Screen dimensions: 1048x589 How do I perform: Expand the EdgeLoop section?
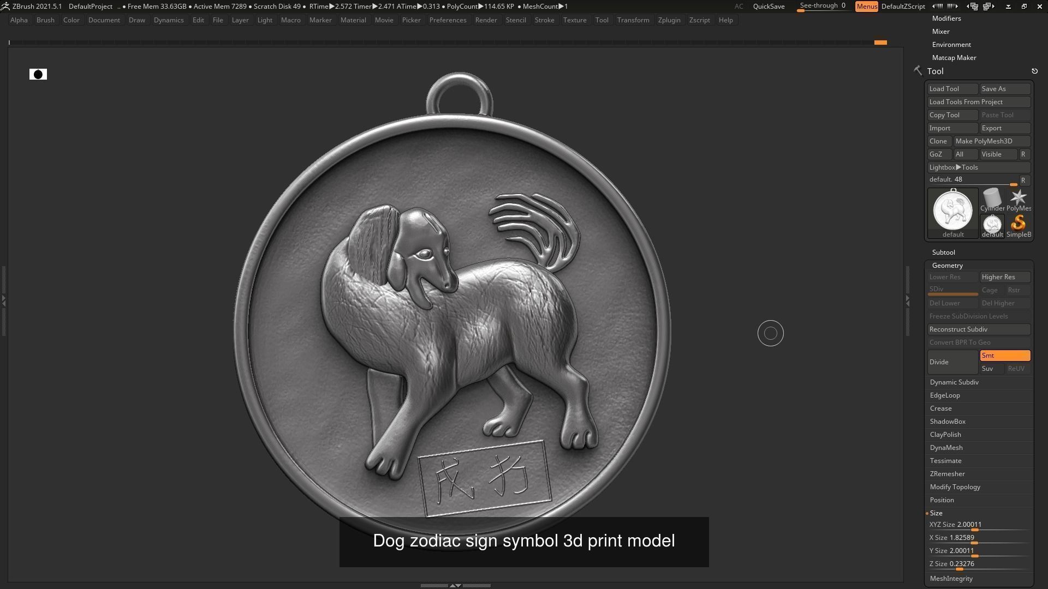tap(945, 395)
